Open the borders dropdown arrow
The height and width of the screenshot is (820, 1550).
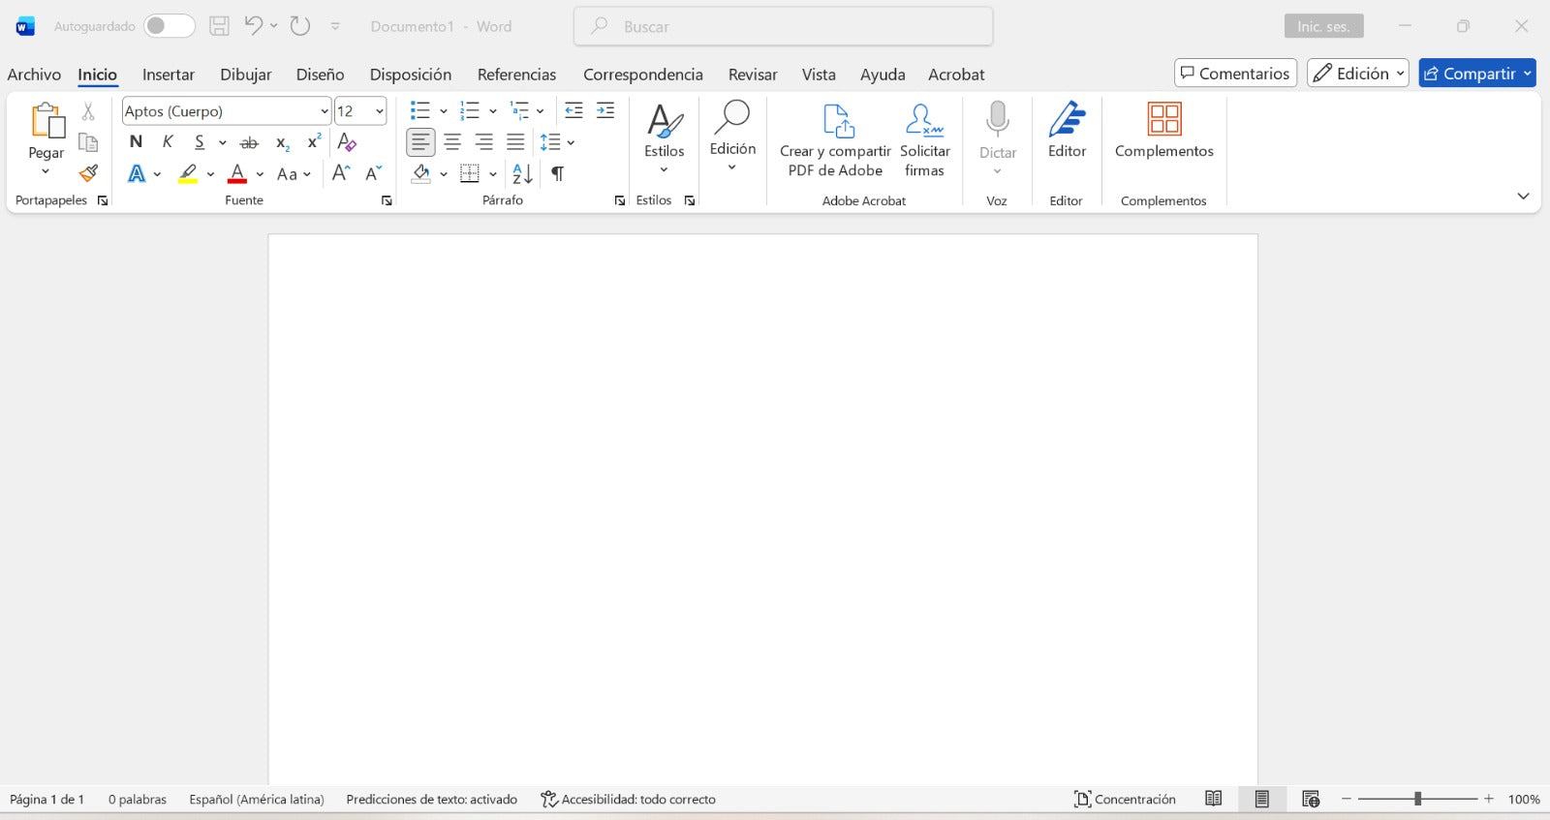click(493, 174)
